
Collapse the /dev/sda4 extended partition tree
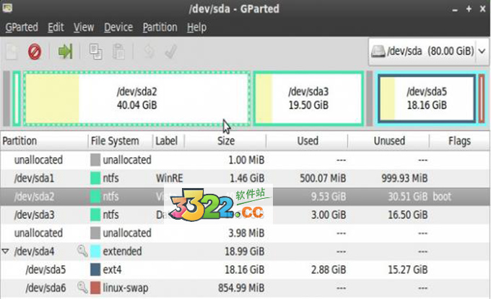[x=6, y=252]
